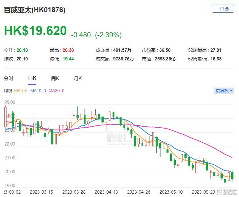Click the 19.00 price axis label
This screenshot has height=197, width=239.
10,185
